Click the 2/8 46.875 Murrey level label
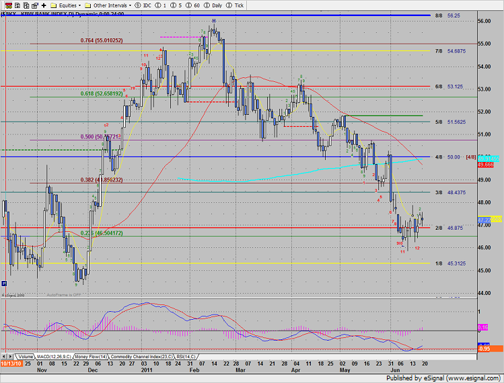The width and height of the screenshot is (504, 383). tap(449, 228)
